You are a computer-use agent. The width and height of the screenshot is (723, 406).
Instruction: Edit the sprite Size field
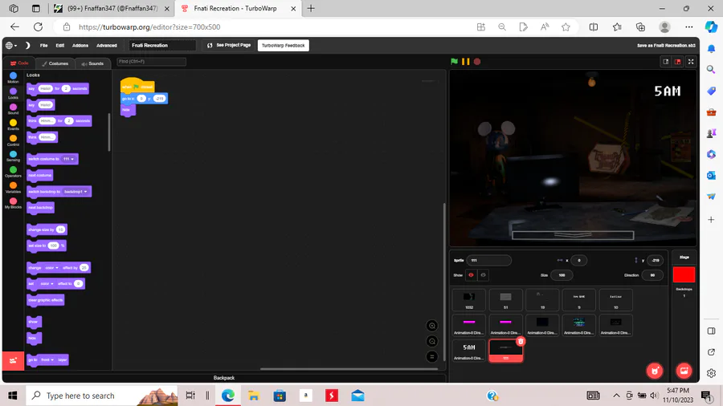point(562,274)
